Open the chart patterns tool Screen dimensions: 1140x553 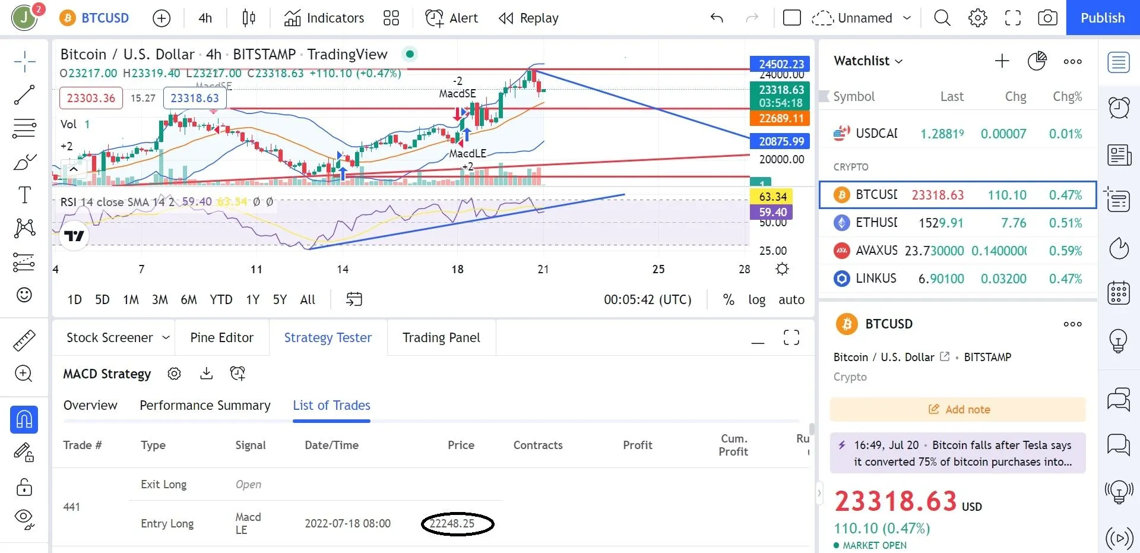(x=24, y=228)
